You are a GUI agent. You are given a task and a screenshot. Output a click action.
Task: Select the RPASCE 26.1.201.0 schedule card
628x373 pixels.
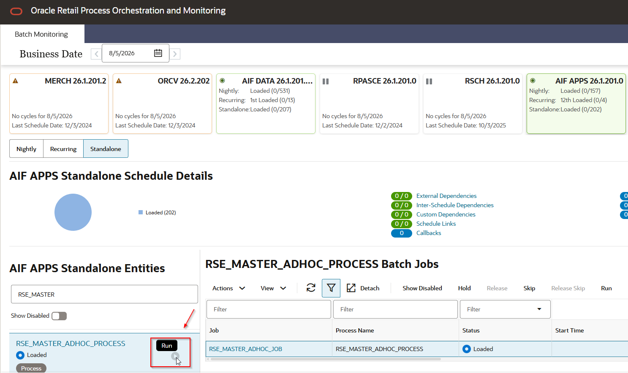click(369, 104)
